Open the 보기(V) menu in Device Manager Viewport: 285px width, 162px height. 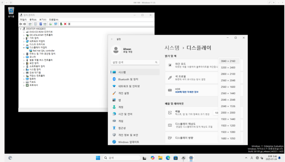coord(43,20)
